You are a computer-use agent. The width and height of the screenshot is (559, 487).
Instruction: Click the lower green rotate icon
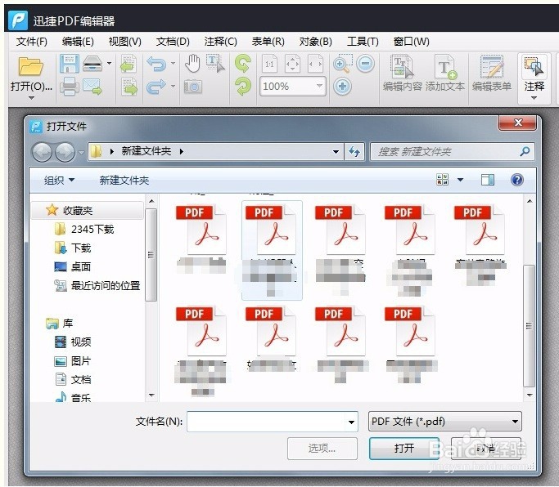[x=243, y=87]
